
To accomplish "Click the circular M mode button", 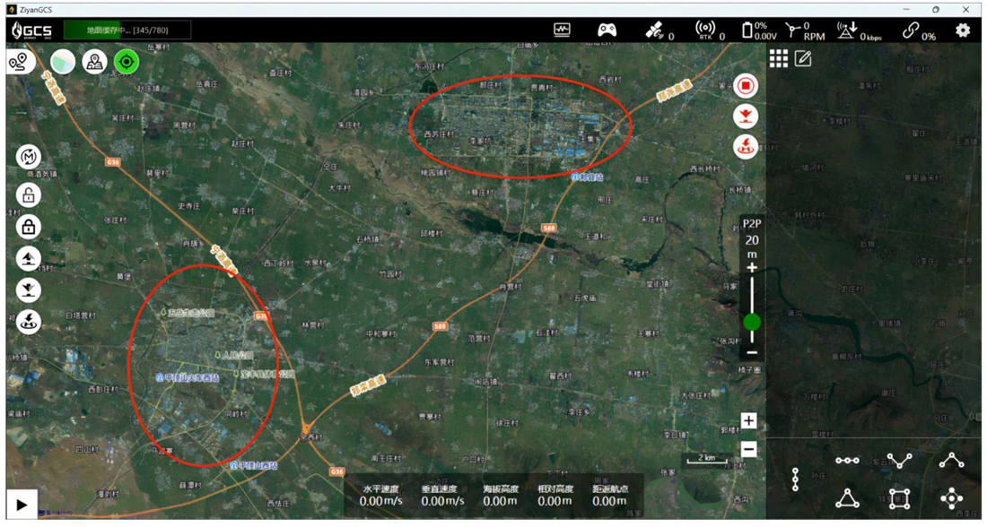I will click(x=29, y=157).
